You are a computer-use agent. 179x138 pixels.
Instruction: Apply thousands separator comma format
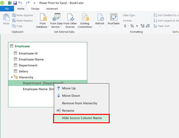coord(137,26)
